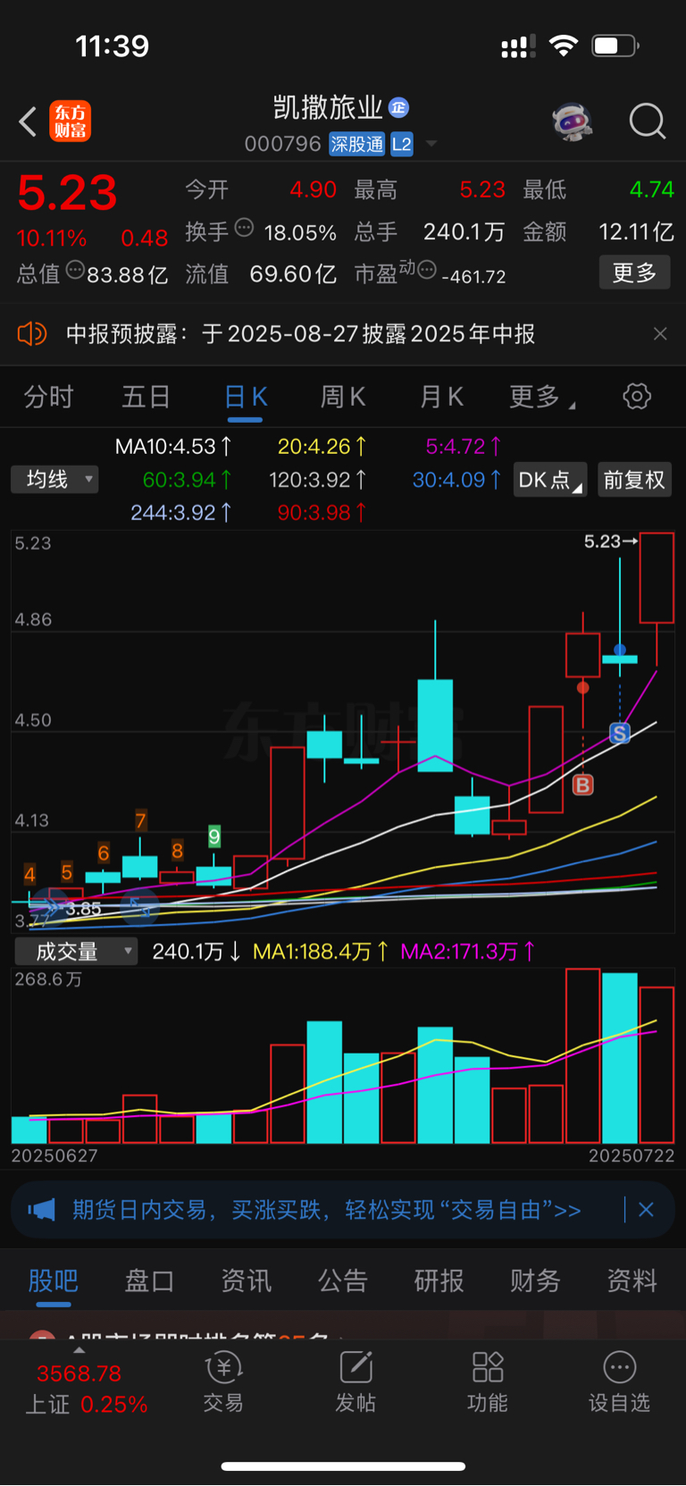This screenshot has height=1486, width=686.
Task: Tap the current price 5.23
Action: (x=67, y=193)
